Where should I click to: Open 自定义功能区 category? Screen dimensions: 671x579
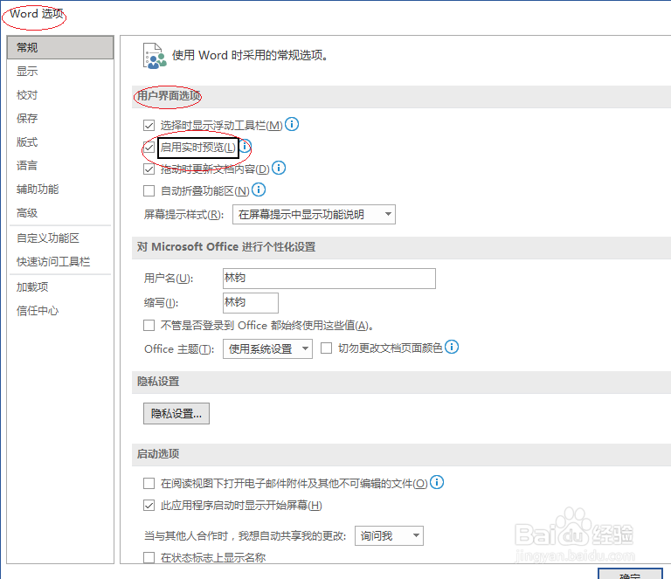point(60,238)
